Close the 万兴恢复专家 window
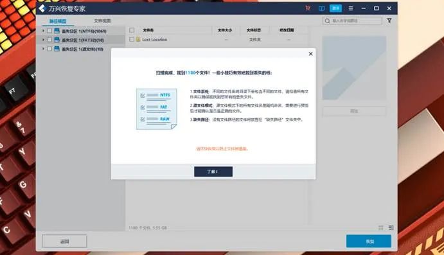The image size is (444, 255). point(389,8)
